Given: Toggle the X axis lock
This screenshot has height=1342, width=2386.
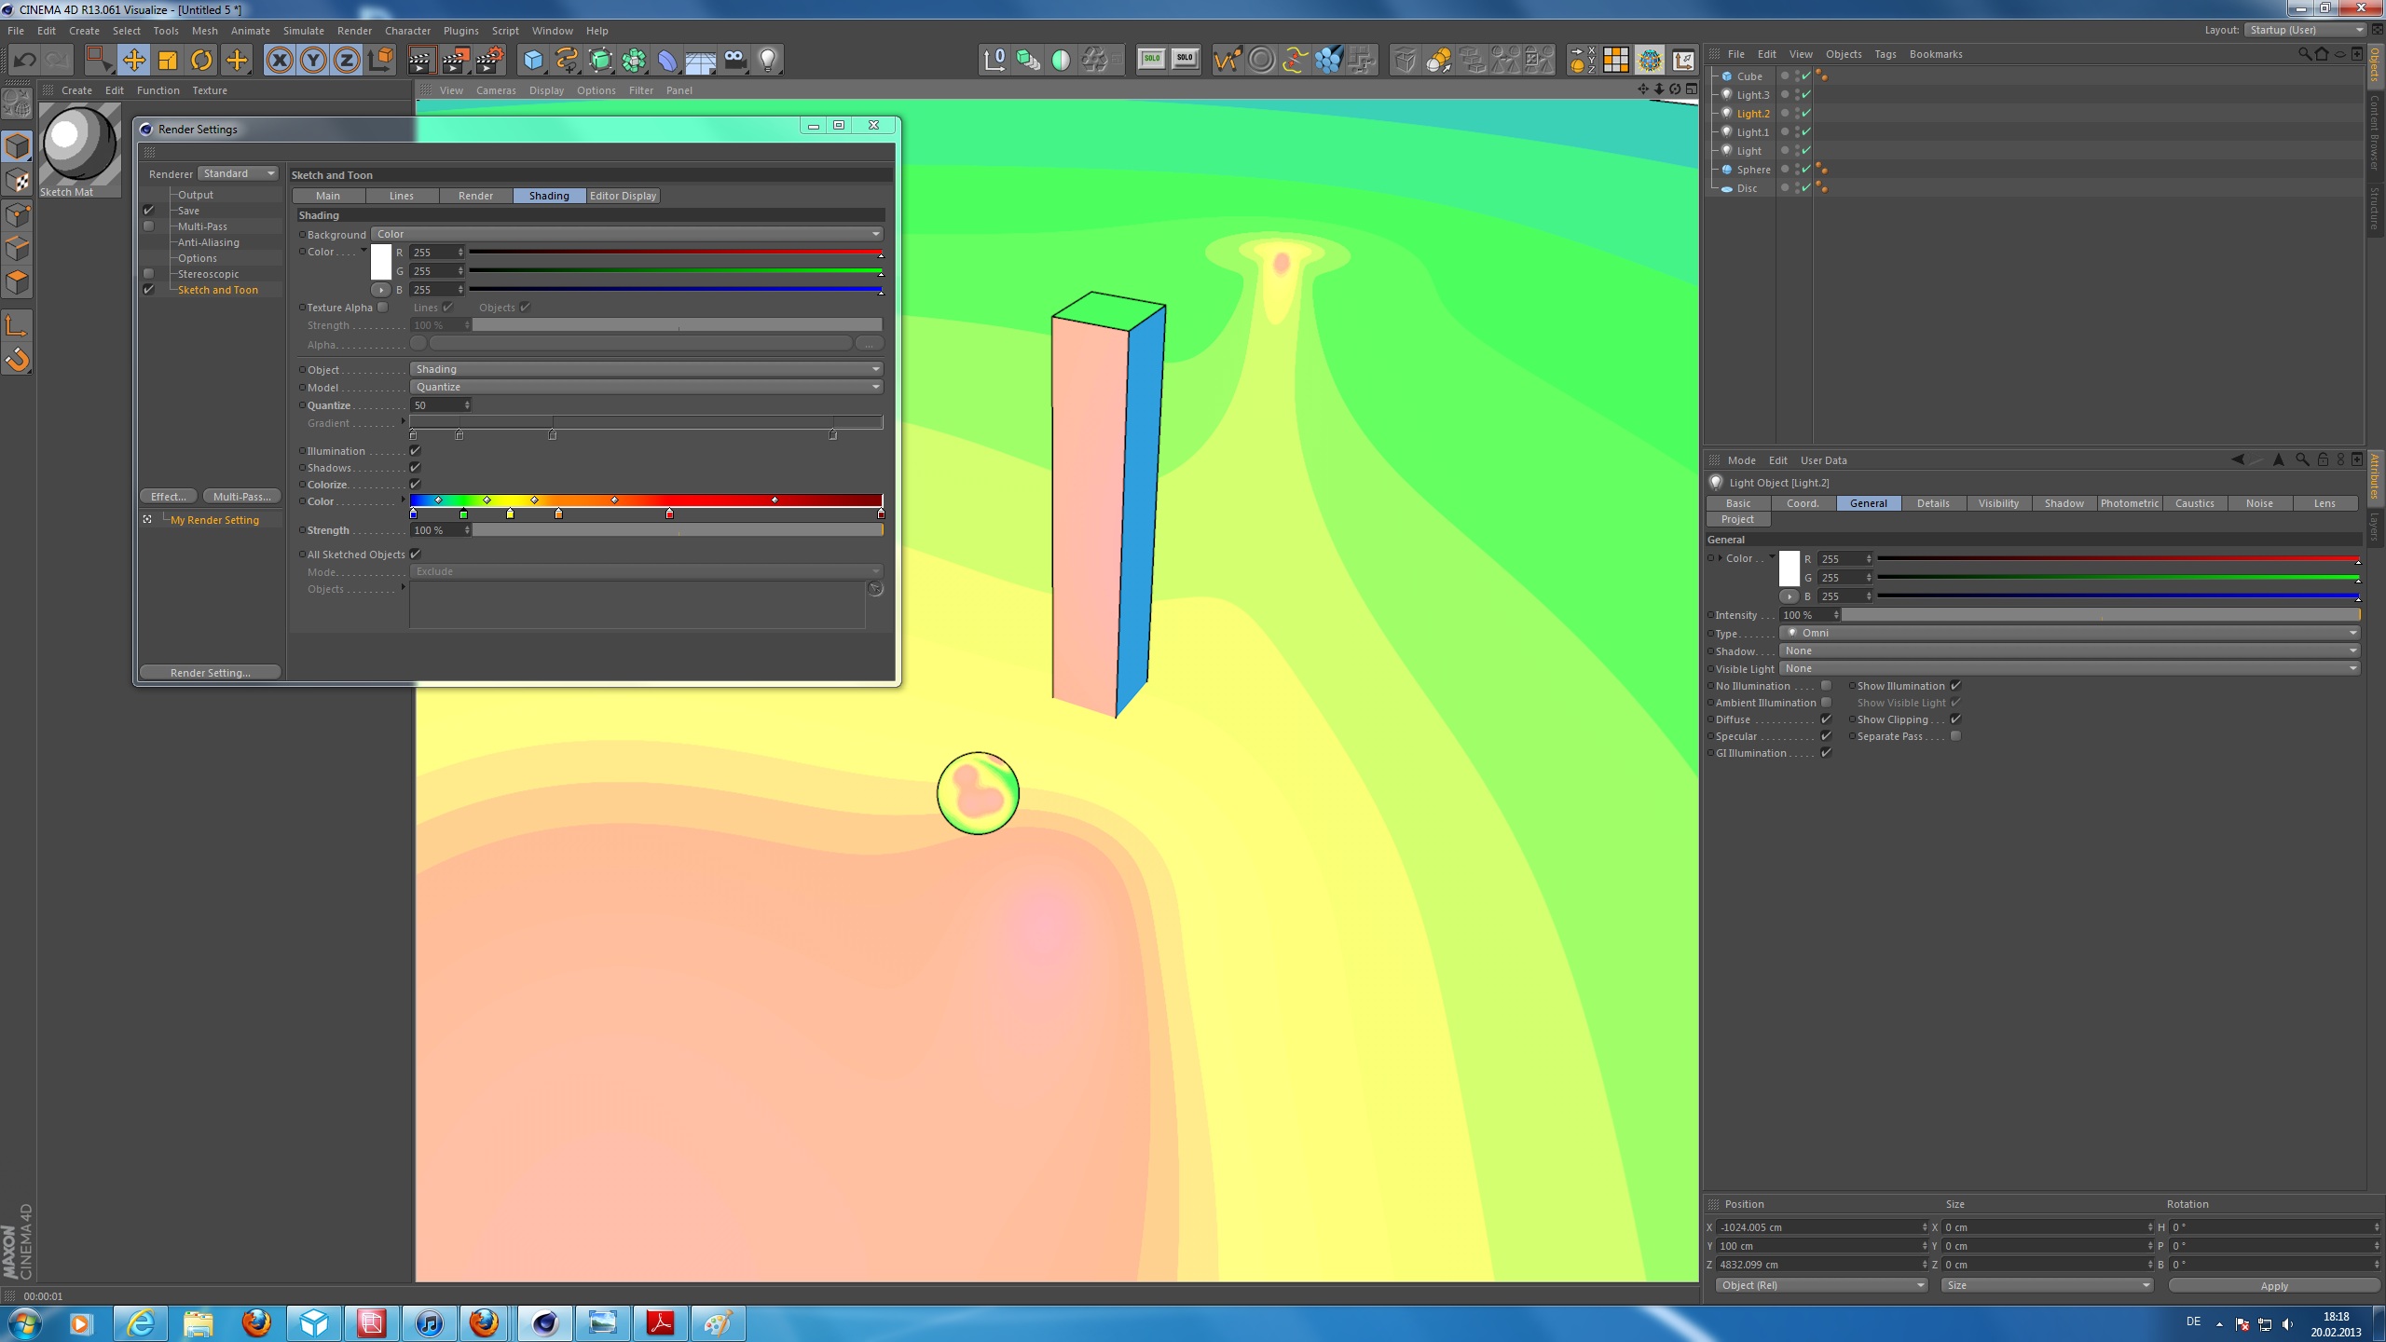Looking at the screenshot, I should click(x=279, y=61).
